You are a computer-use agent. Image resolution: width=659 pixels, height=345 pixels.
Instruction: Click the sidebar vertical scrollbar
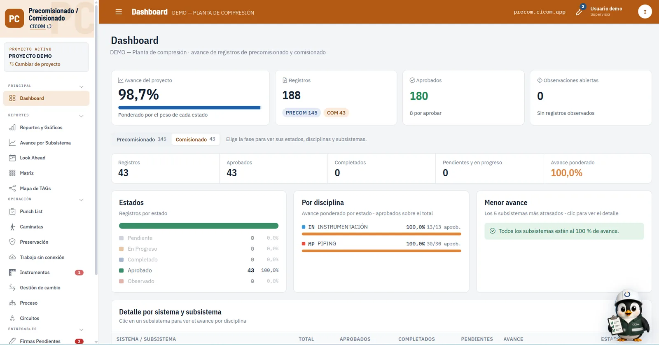click(96, 140)
